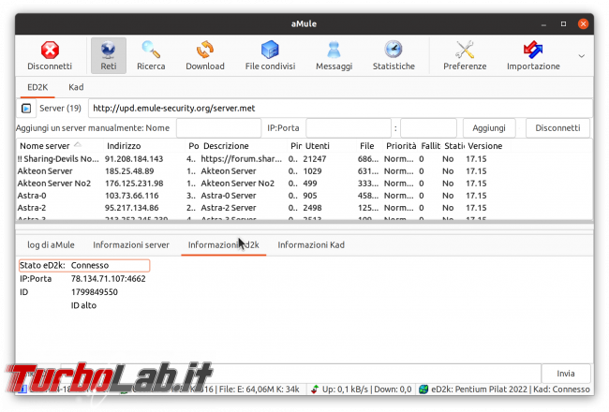Image resolution: width=609 pixels, height=412 pixels.
Task: Maximize the aMule window
Action: [563, 24]
